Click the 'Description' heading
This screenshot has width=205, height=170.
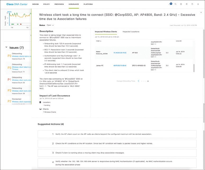click(x=46, y=31)
